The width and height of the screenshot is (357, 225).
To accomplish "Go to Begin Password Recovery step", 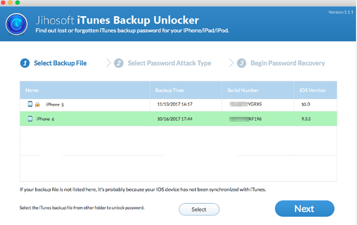I will point(287,63).
